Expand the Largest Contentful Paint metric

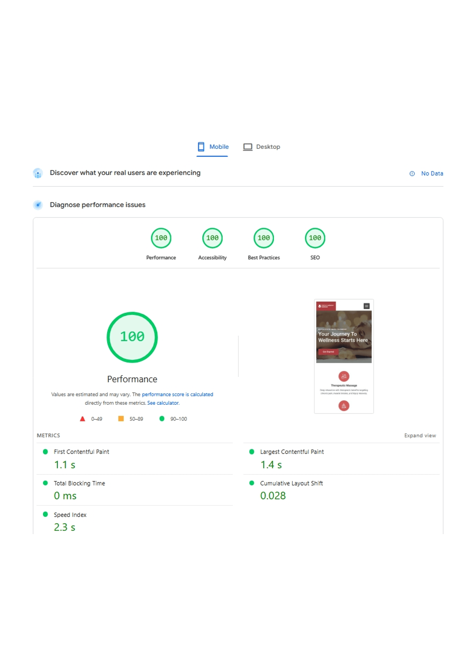click(292, 452)
